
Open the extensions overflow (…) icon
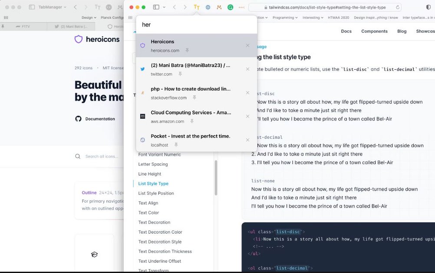pos(242,7)
